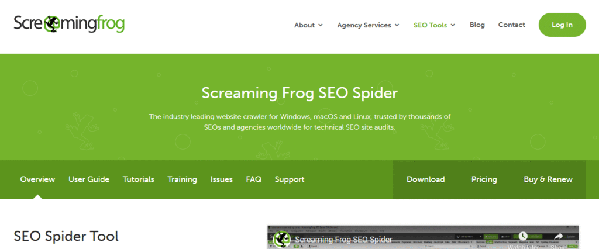Select the Overview tab
599x249 pixels.
(x=37, y=179)
